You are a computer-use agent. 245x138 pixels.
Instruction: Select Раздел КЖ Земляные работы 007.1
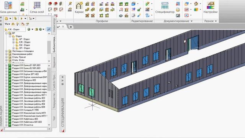pos(29,95)
